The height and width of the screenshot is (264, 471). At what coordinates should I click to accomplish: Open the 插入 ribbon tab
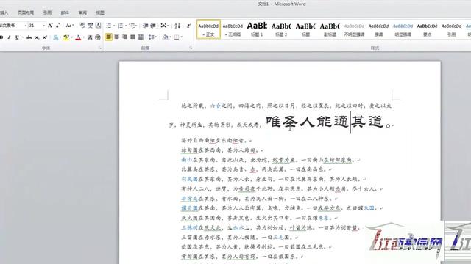(x=4, y=12)
